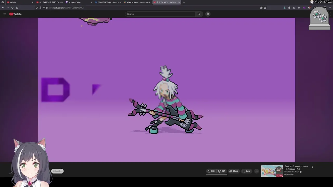Switch to the Official GNFOS Gen 5 Nuzlocke tab

[x=108, y=2]
